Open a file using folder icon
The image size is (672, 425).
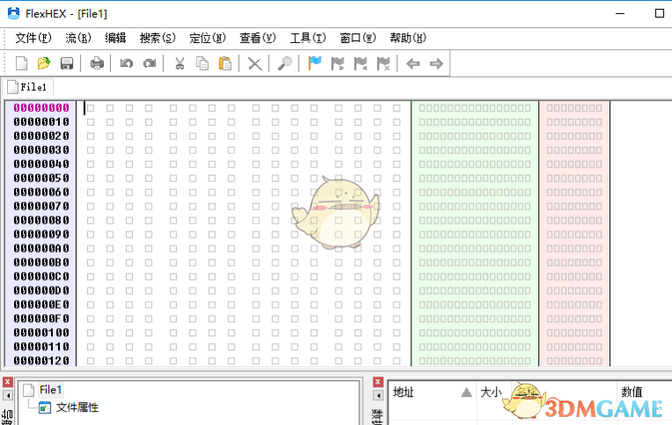point(44,63)
